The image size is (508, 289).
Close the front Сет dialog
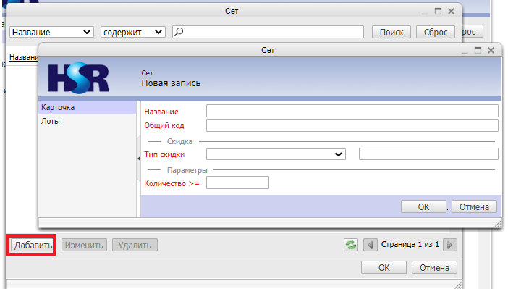click(491, 50)
